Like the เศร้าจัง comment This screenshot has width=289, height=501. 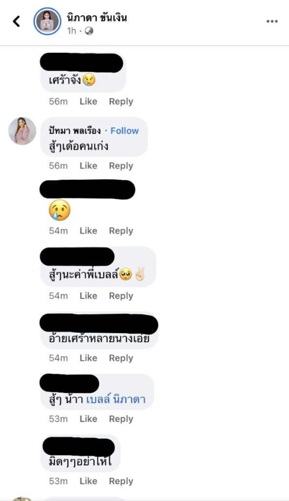click(x=89, y=101)
